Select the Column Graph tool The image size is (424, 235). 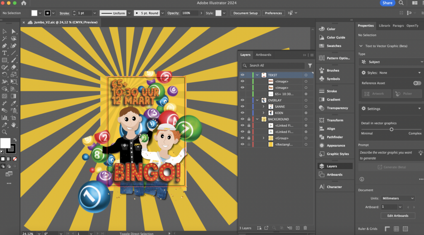click(4, 117)
